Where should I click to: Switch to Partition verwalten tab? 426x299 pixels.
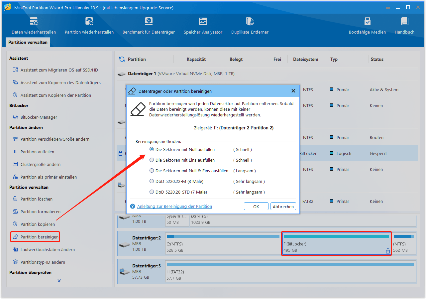(x=28, y=42)
